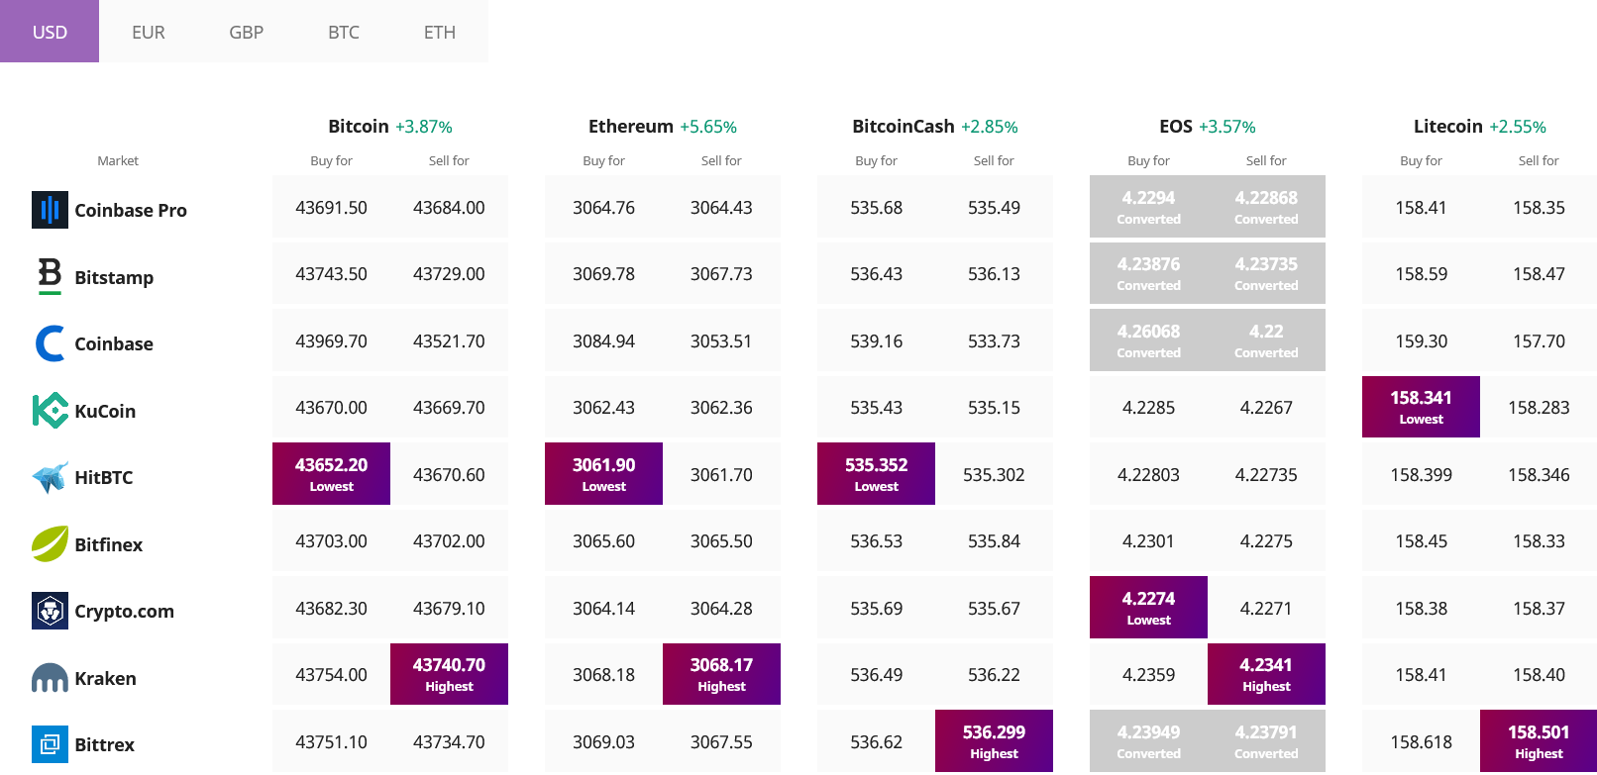Viewport: 1597px width, 775px height.
Task: Click Bittrex Ethereum buy price 3069.03
Action: click(x=603, y=742)
